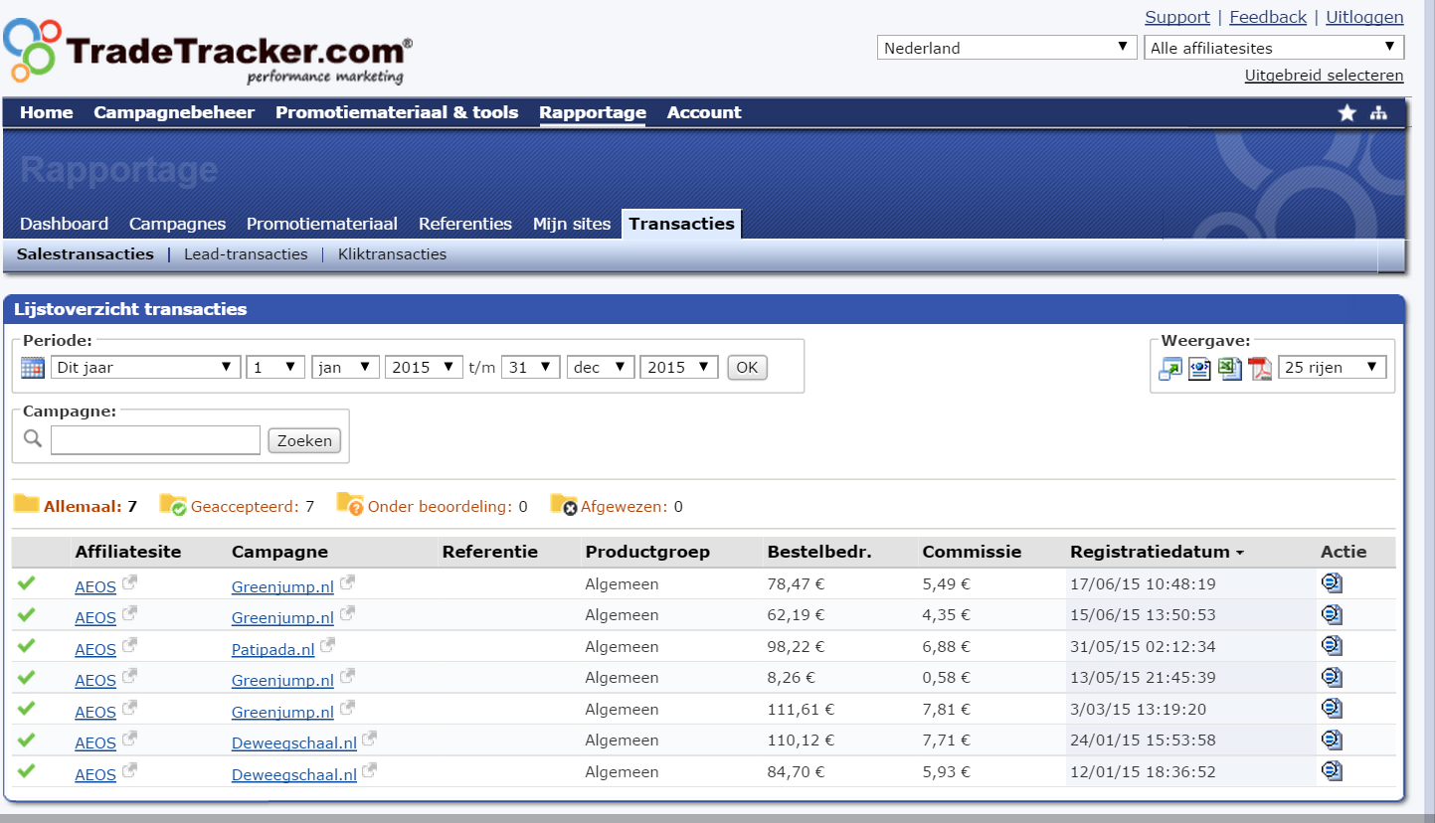
Task: Click the Onder beoordeling folder icon
Action: click(x=350, y=505)
